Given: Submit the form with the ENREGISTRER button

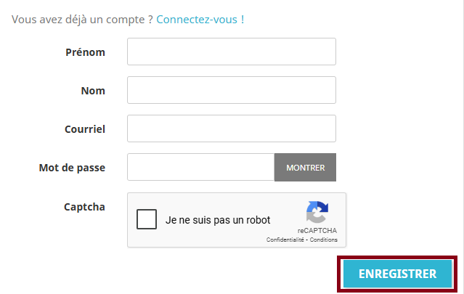Looking at the screenshot, I should (x=397, y=274).
